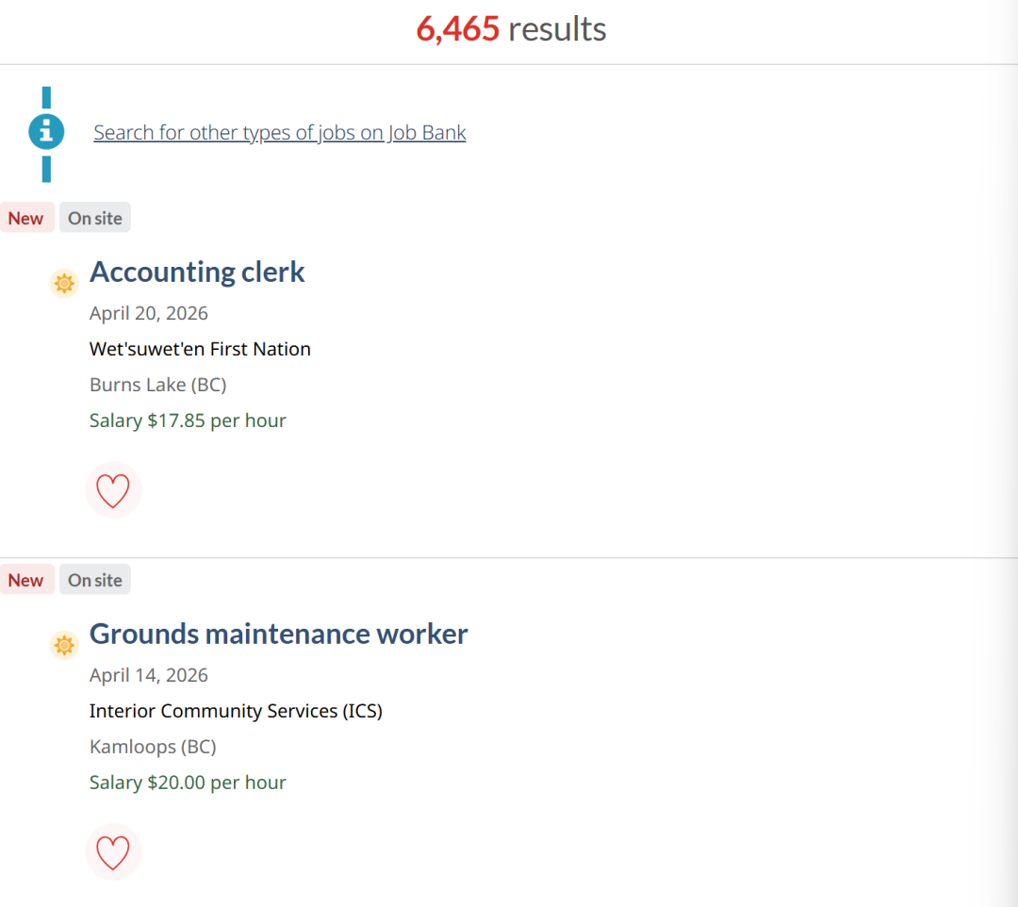Click the sun icon beside Grounds maintenance worker
Screen dimensions: 1018x907
pos(64,645)
